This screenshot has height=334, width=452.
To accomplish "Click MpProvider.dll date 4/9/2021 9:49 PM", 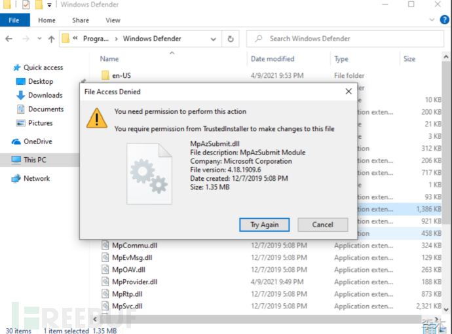I will click(x=277, y=282).
